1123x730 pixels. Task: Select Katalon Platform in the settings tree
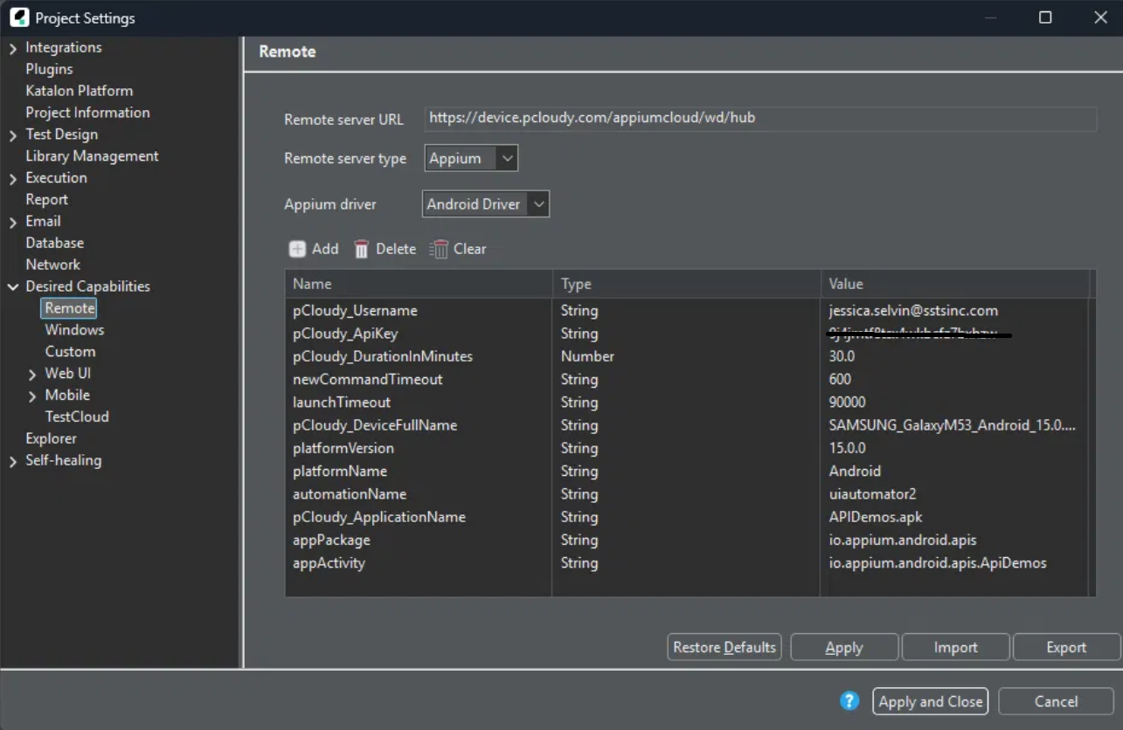click(x=80, y=91)
